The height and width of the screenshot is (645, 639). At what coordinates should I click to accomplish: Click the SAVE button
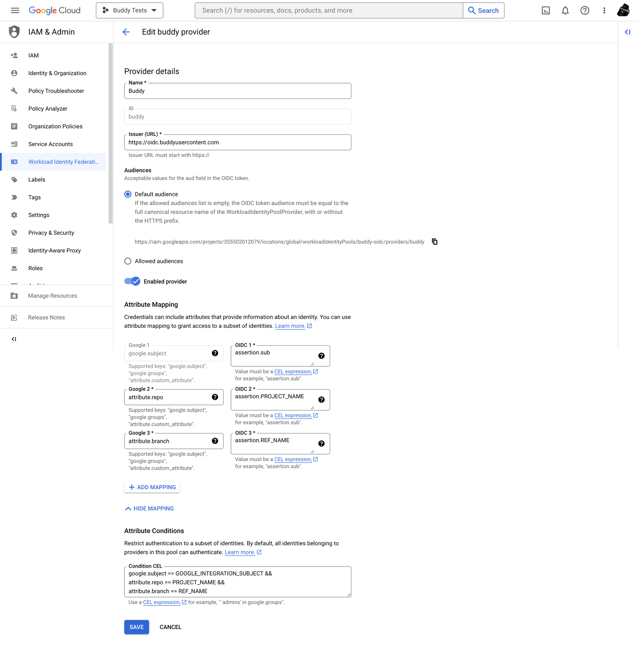click(136, 627)
